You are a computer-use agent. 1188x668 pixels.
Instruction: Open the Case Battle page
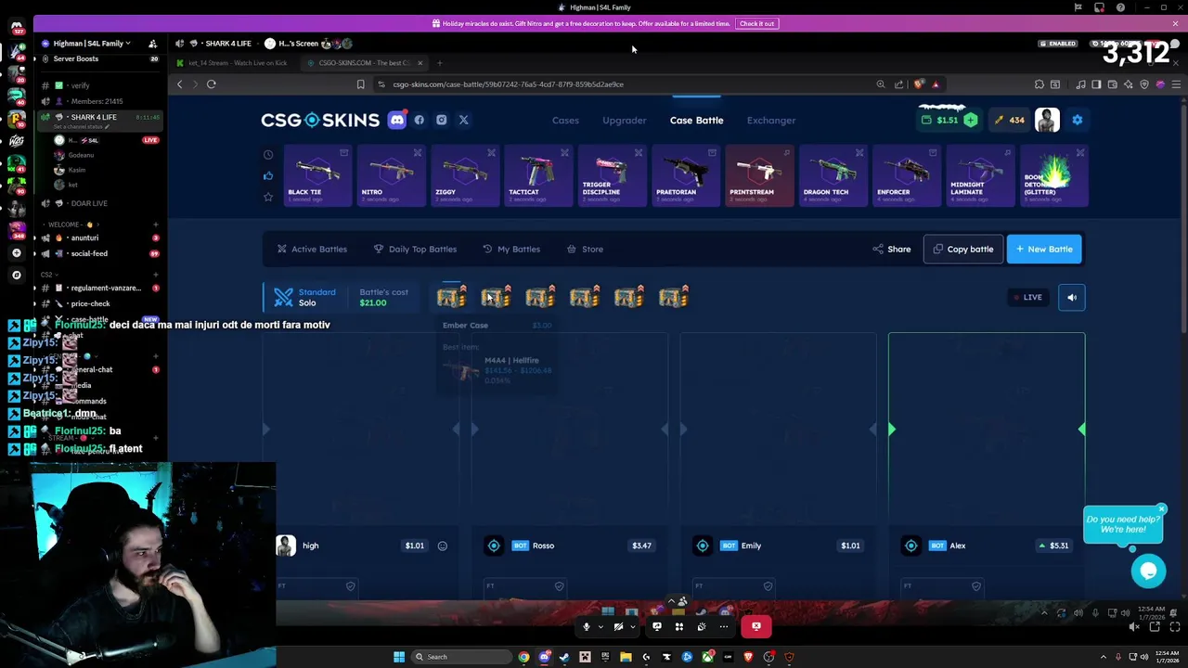[x=697, y=120]
